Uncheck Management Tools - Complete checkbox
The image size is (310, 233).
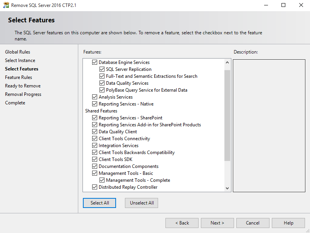(x=102, y=180)
